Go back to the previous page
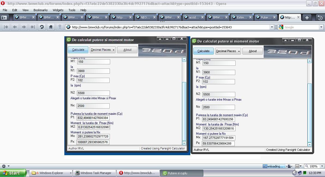This screenshot has height=177, width=325. tap(15, 27)
